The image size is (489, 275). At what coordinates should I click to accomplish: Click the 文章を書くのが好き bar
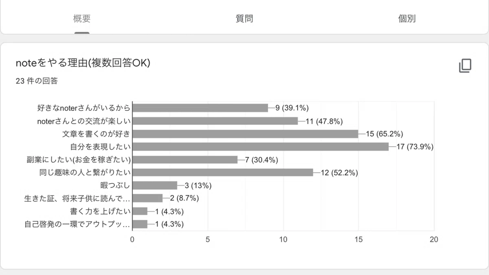(246, 134)
